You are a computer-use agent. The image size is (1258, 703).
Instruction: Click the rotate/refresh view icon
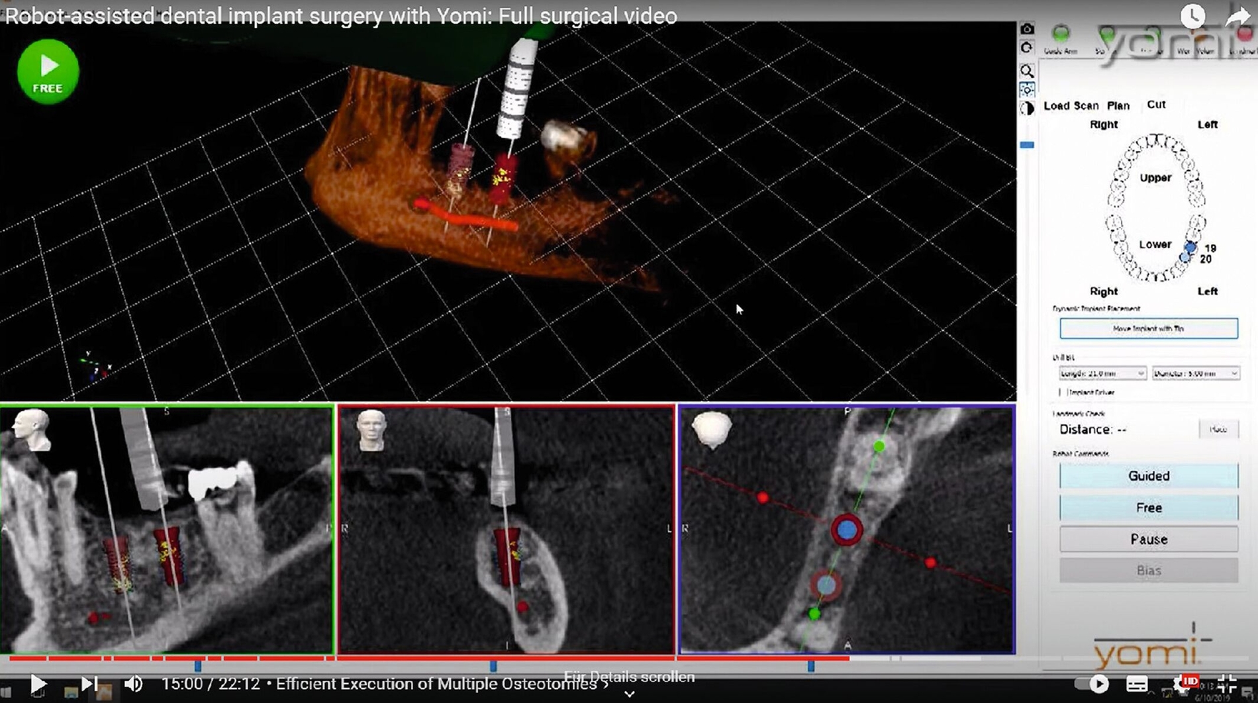1027,48
